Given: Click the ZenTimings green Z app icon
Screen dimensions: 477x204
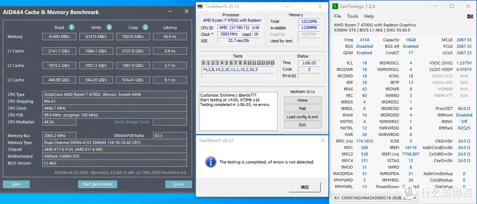Looking at the screenshot, I should pos(335,6).
